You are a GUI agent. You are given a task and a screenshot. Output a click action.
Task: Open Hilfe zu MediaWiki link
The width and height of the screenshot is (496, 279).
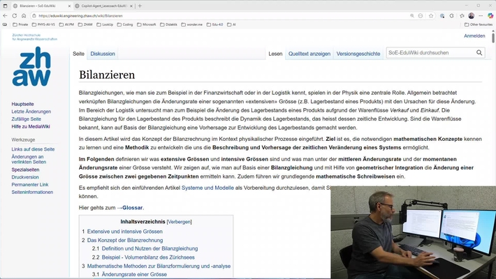pyautogui.click(x=31, y=127)
